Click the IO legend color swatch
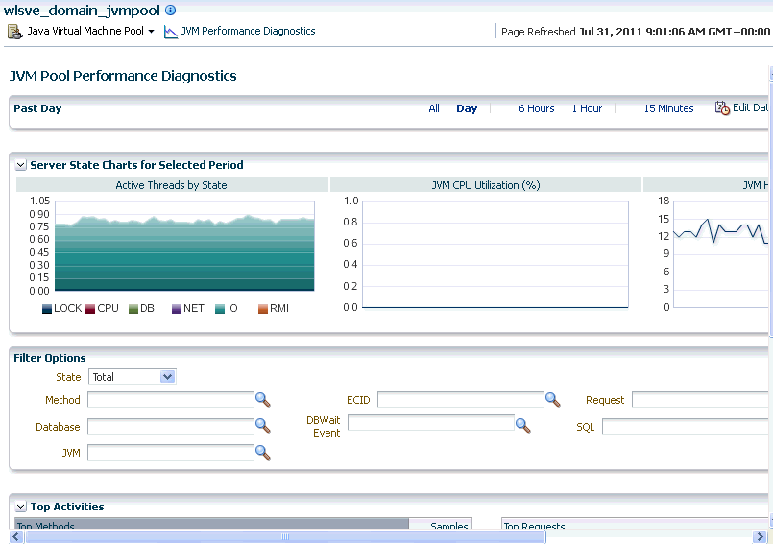Image resolution: width=773 pixels, height=544 pixels. pos(220,309)
